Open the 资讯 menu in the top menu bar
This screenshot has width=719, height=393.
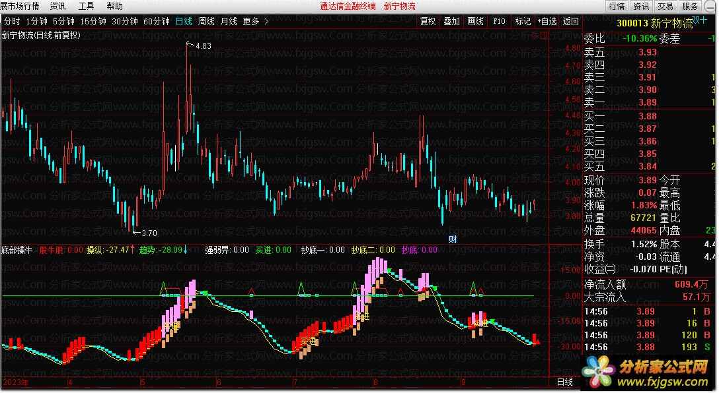pos(57,6)
